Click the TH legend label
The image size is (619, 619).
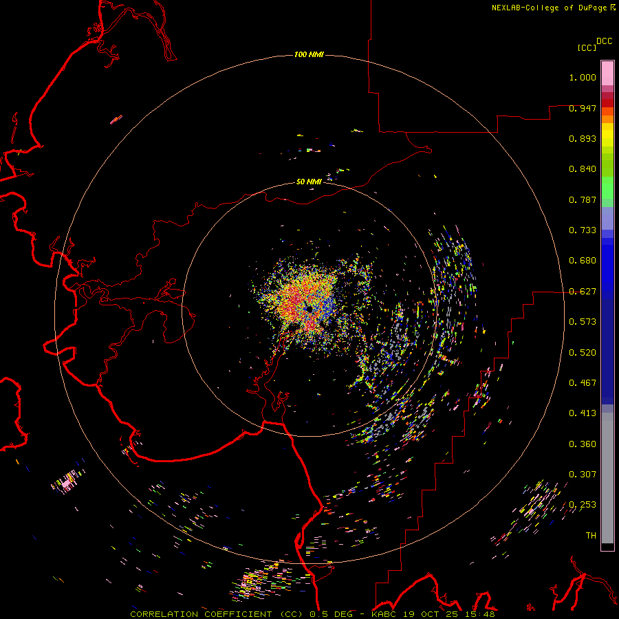click(591, 536)
